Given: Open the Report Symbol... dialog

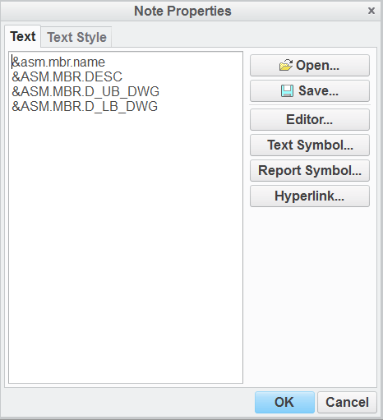Looking at the screenshot, I should tap(310, 170).
